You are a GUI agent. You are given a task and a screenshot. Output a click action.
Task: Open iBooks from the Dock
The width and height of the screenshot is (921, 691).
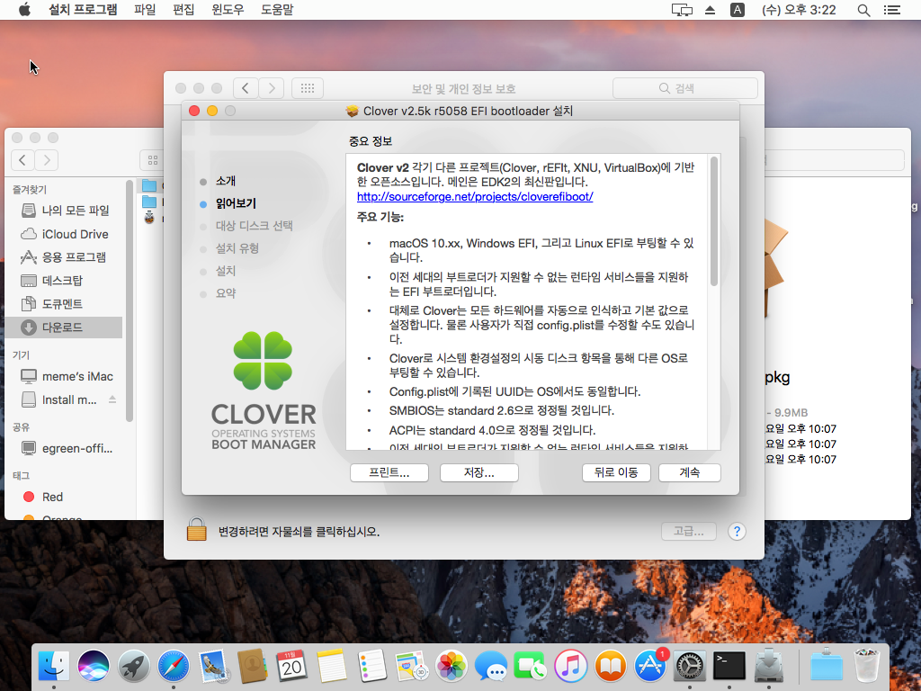coord(611,667)
